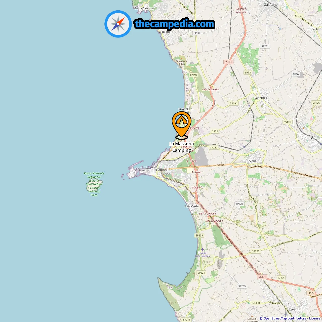
Task: Click the SS101 road shield
Action: [x=228, y=62]
